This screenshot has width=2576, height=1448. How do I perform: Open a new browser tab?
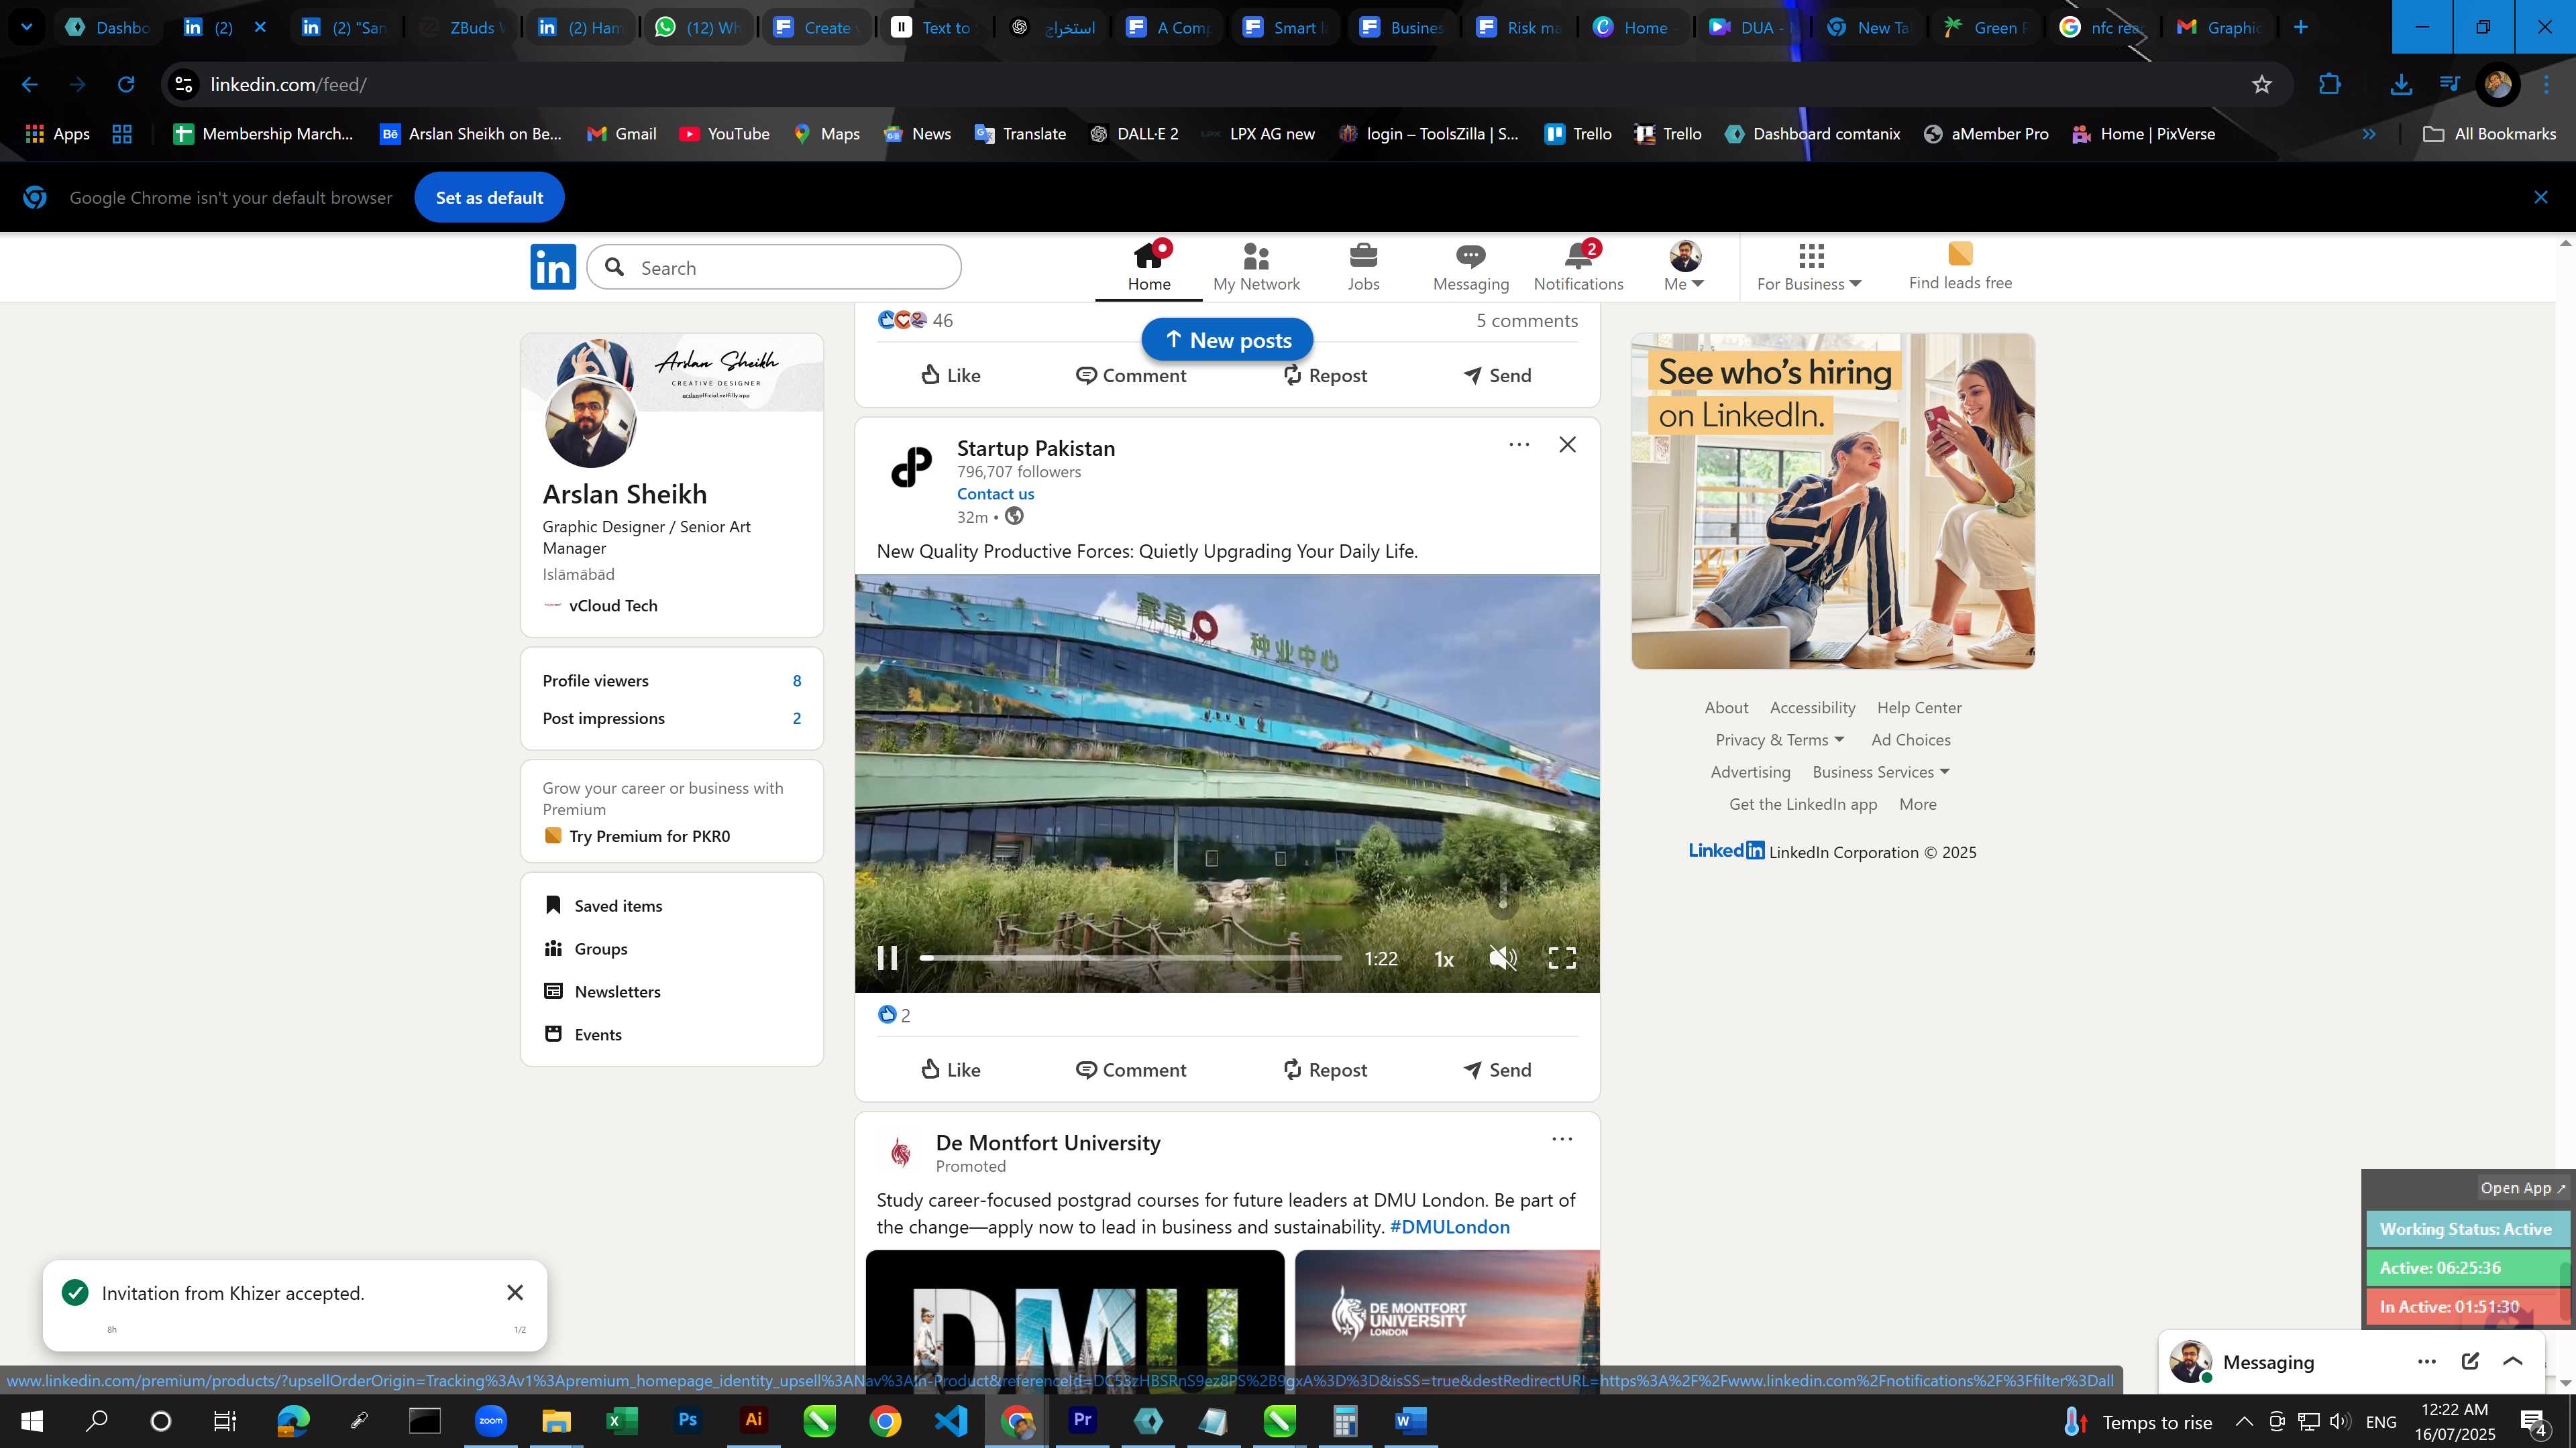pos(2300,27)
